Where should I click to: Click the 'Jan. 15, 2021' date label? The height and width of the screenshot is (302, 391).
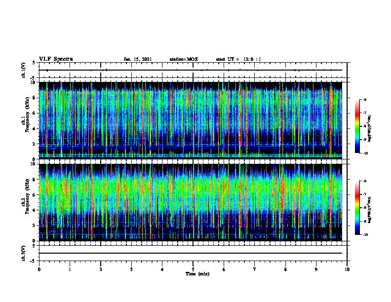pyautogui.click(x=138, y=59)
